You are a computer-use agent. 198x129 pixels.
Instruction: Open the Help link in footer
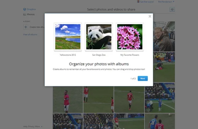click(x=25, y=126)
